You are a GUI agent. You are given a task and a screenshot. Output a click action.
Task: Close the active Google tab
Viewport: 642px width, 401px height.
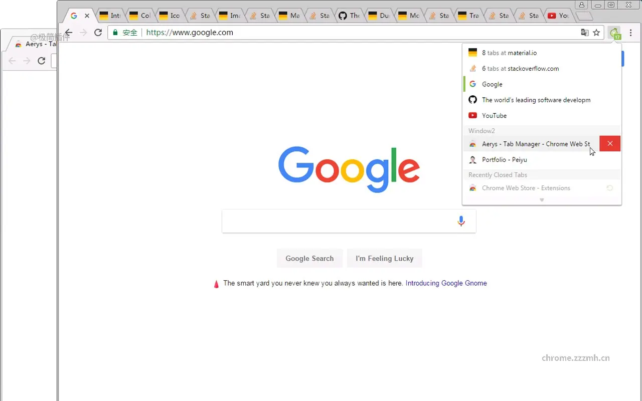pyautogui.click(x=87, y=16)
